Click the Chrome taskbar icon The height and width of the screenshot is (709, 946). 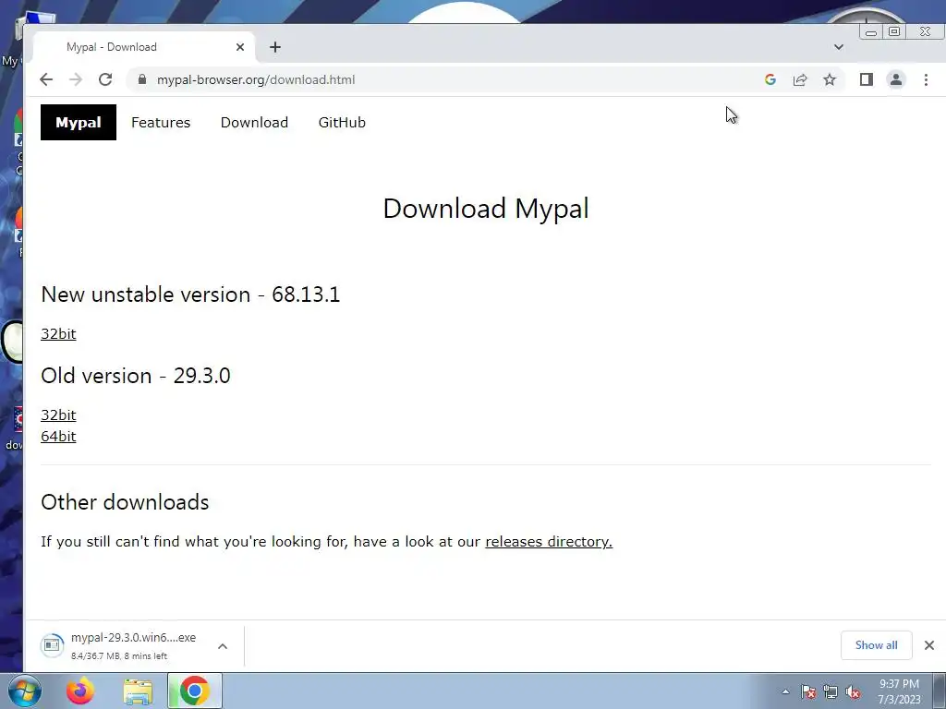(194, 691)
